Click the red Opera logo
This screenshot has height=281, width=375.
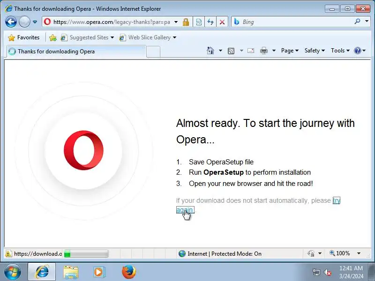pos(84,150)
